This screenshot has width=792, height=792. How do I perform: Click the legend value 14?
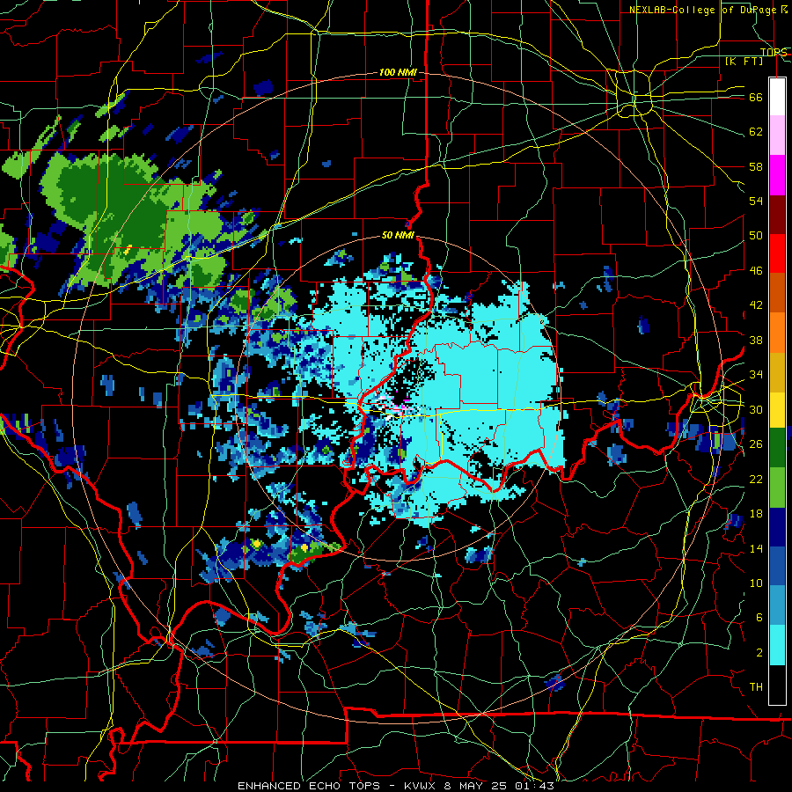[x=756, y=548]
